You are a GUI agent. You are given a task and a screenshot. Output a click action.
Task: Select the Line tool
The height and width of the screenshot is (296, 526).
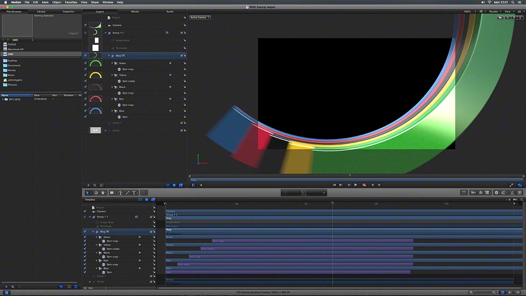128,193
